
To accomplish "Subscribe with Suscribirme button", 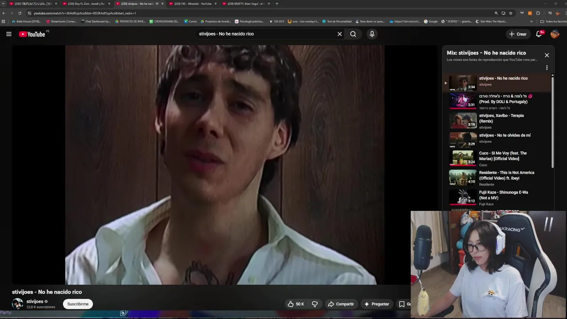I will coord(78,304).
